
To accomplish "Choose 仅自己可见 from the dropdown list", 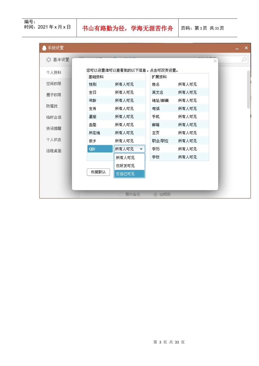I will pyautogui.click(x=129, y=174).
